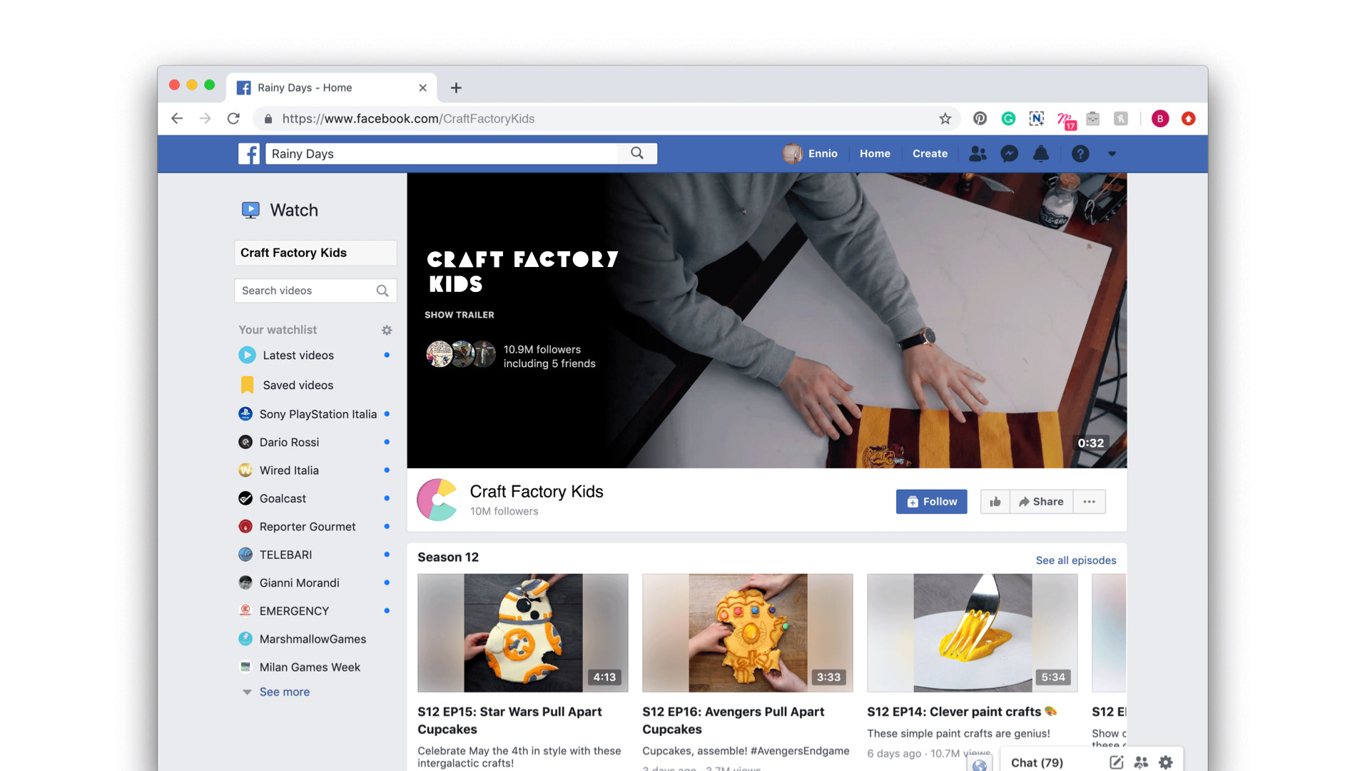
Task: Click the See more link in watchlist
Action: click(285, 692)
